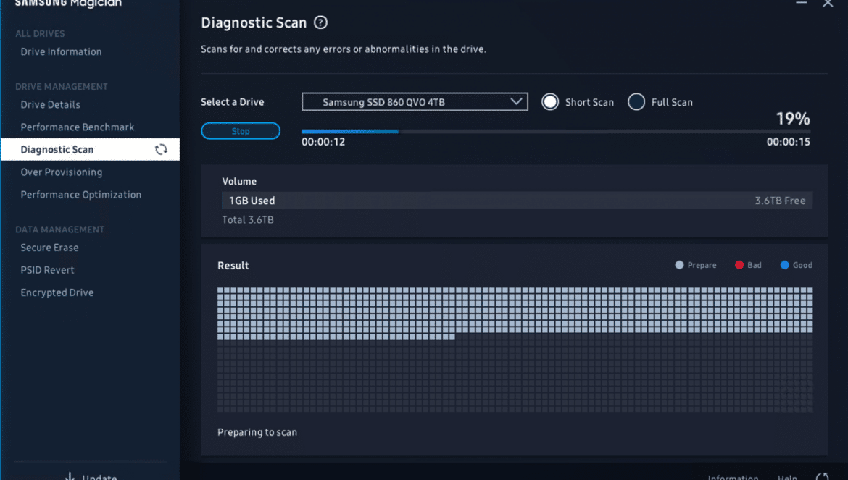
Task: Click the Select a Drive label
Action: pyautogui.click(x=233, y=102)
